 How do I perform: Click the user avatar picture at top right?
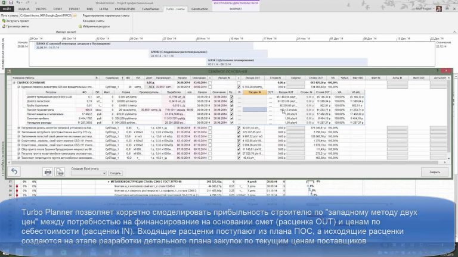(x=438, y=9)
